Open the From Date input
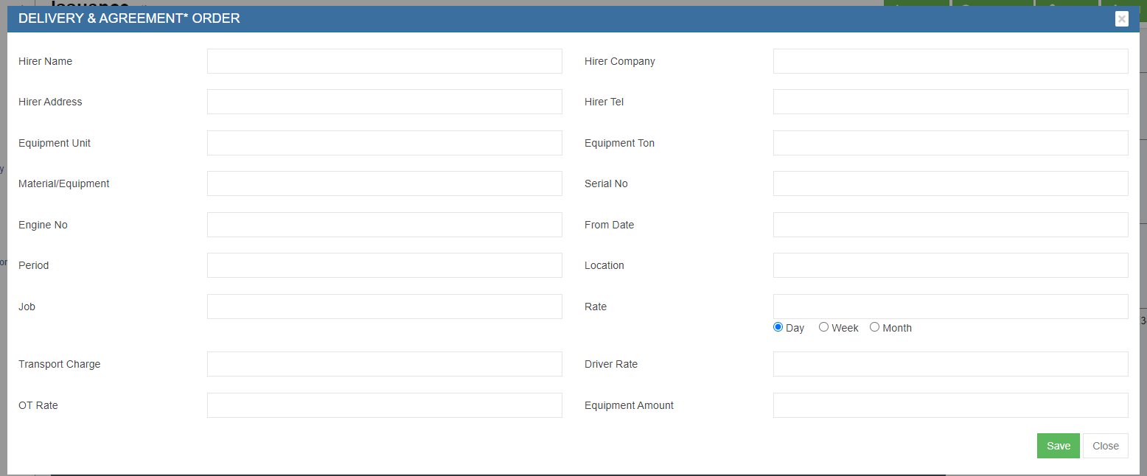 tap(950, 225)
